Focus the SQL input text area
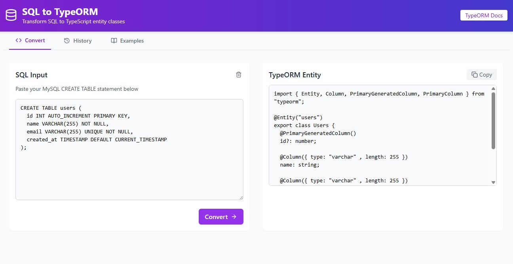Screen dimensions: 513x264 coord(129,150)
